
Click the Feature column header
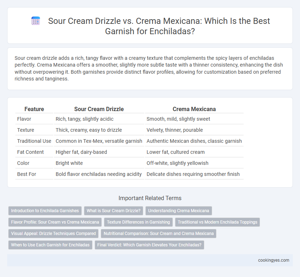pyautogui.click(x=34, y=109)
